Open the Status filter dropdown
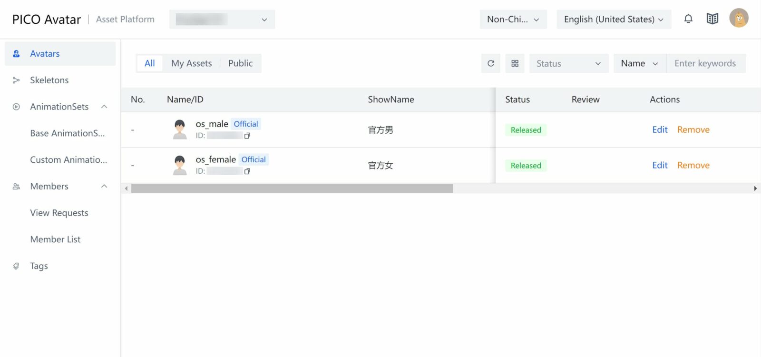This screenshot has width=761, height=357. tap(568, 63)
